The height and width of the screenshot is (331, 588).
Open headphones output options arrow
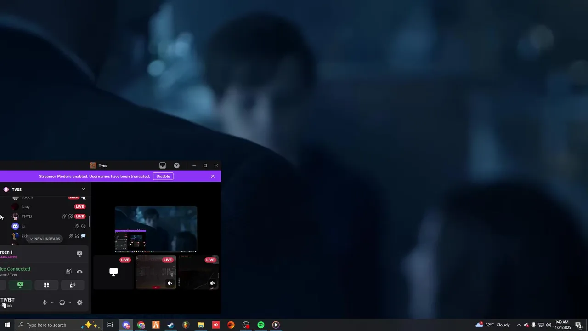[70, 302]
